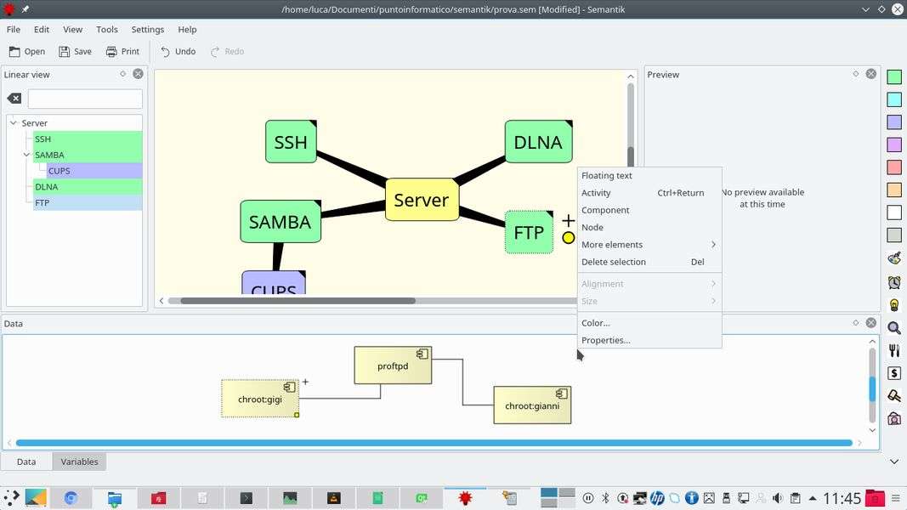Collapse the SAMBA tree branch
The width and height of the screenshot is (907, 510).
[26, 155]
